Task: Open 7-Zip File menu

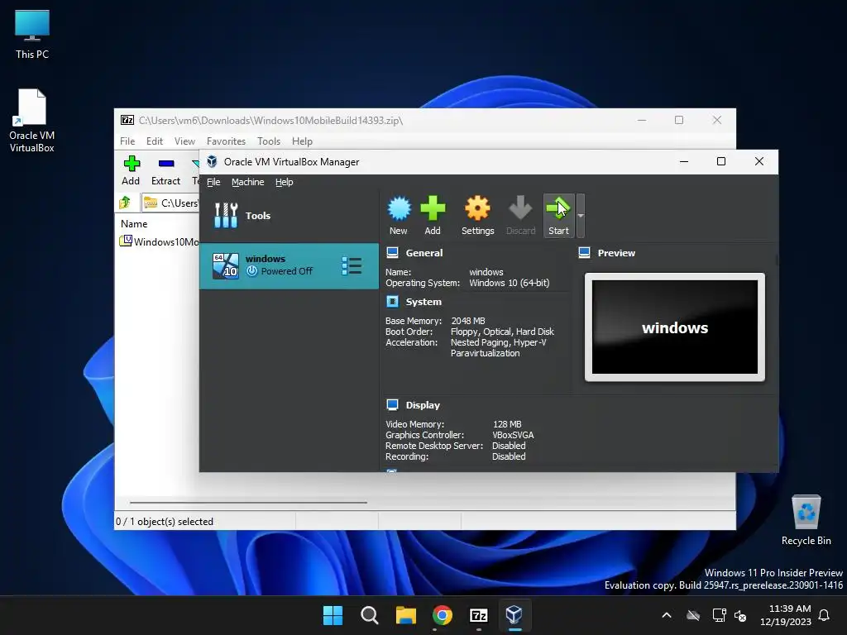Action: point(127,141)
